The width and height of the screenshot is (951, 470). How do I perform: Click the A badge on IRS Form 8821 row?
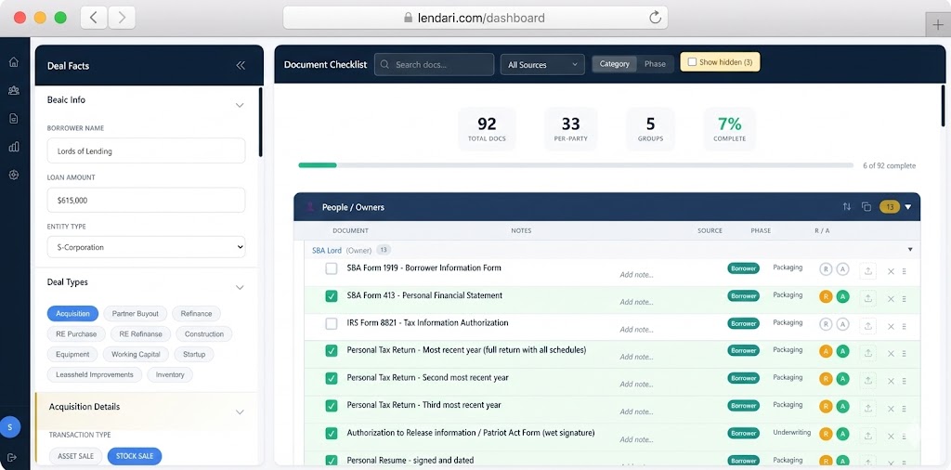click(842, 324)
